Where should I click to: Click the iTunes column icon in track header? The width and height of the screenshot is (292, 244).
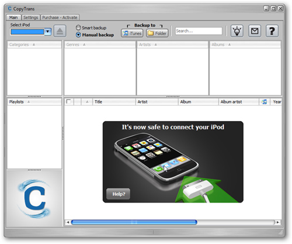pos(265,102)
